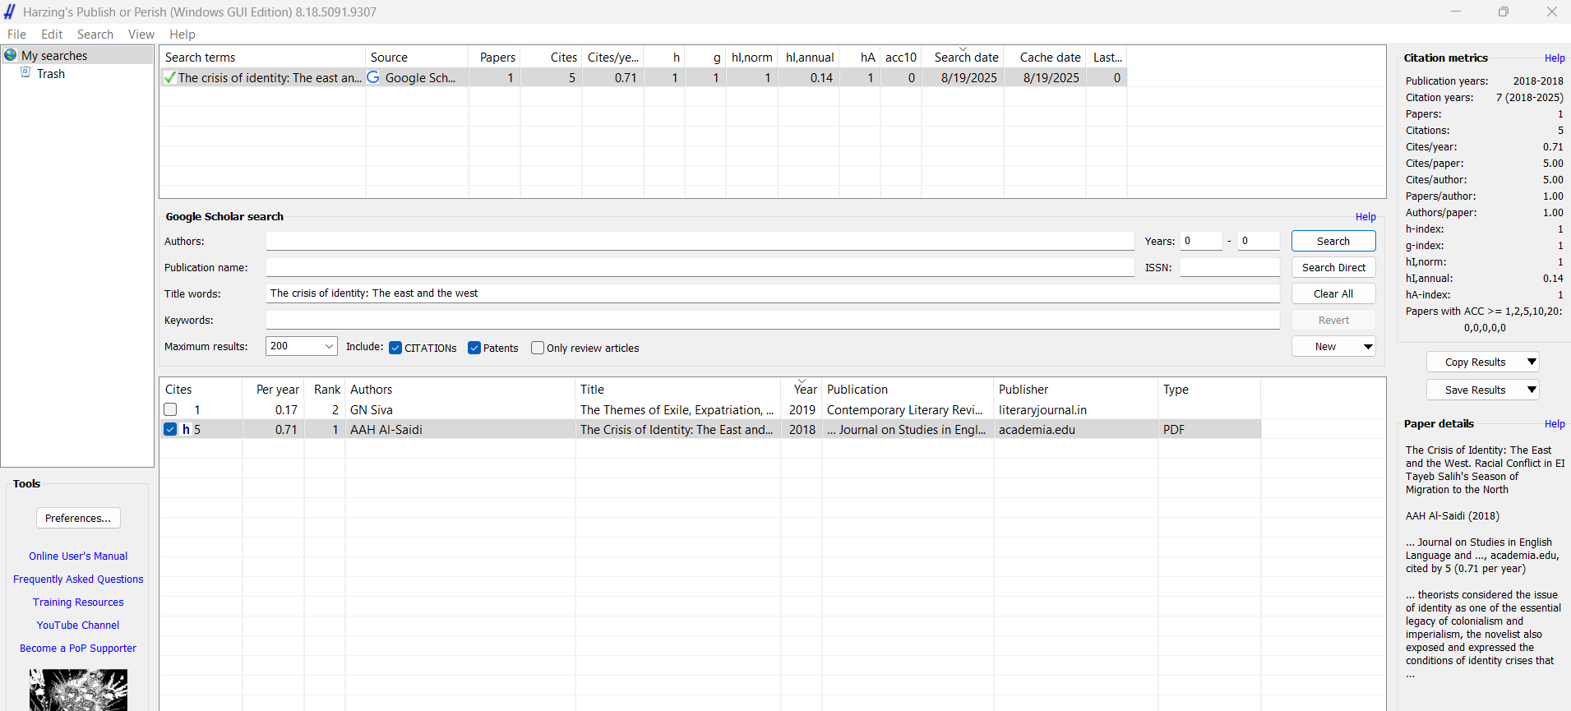Select 'The Themes of Exile, Expatriation' result title
Viewport: 1571px width, 711px height.
[x=677, y=409]
